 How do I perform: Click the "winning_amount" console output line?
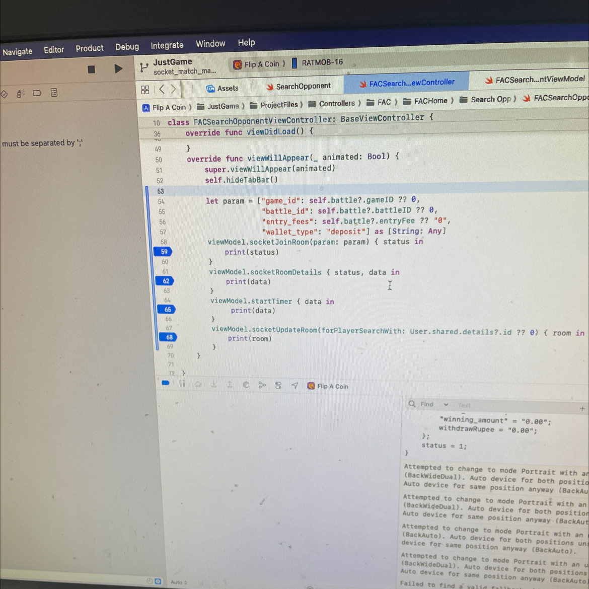tap(495, 421)
